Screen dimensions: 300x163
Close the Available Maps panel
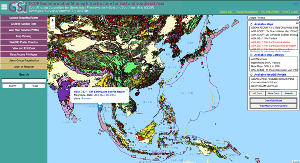(x=297, y=23)
